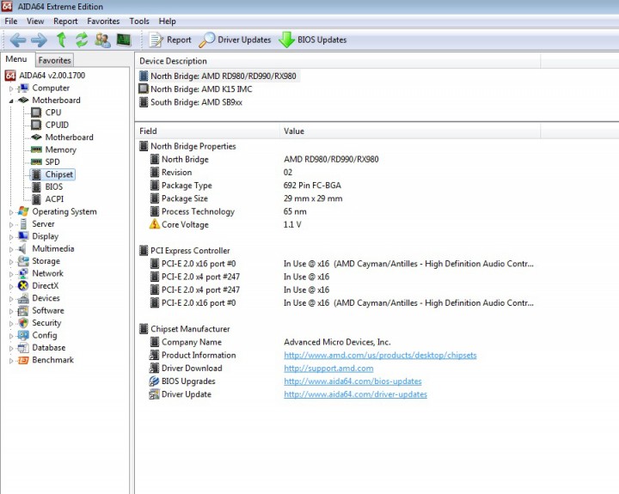Select South Bridge: AMD SB9xx device

tap(196, 102)
